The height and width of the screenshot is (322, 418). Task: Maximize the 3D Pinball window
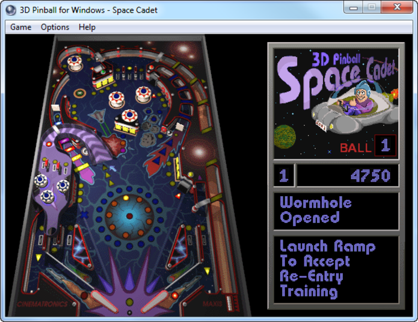coord(371,7)
